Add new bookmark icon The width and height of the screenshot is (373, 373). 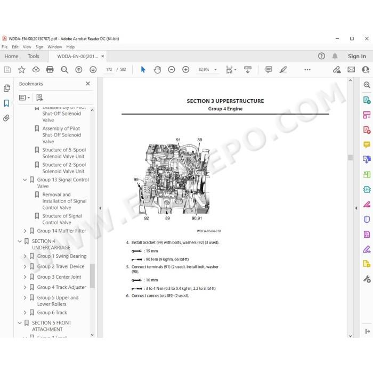coord(39,98)
